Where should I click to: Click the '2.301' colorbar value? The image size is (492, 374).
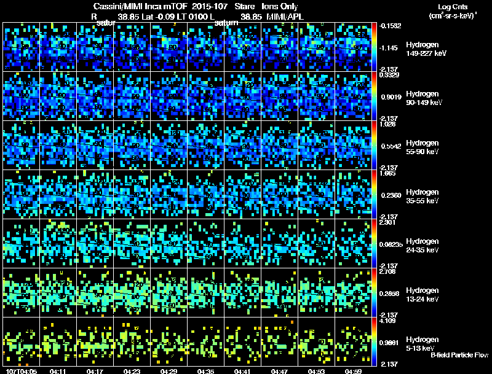387,222
